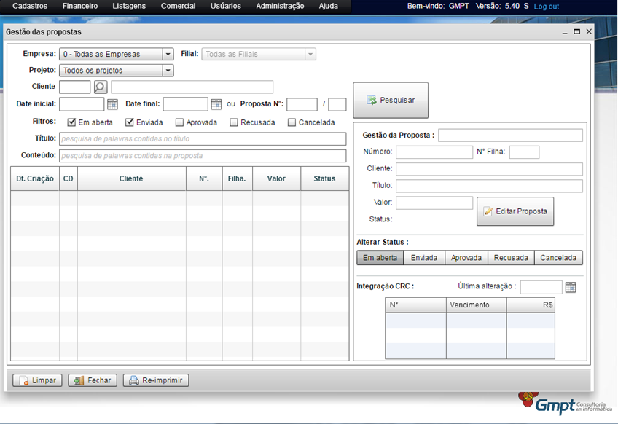Set status to Recusada toggle
Image resolution: width=618 pixels, height=424 pixels.
pyautogui.click(x=511, y=258)
